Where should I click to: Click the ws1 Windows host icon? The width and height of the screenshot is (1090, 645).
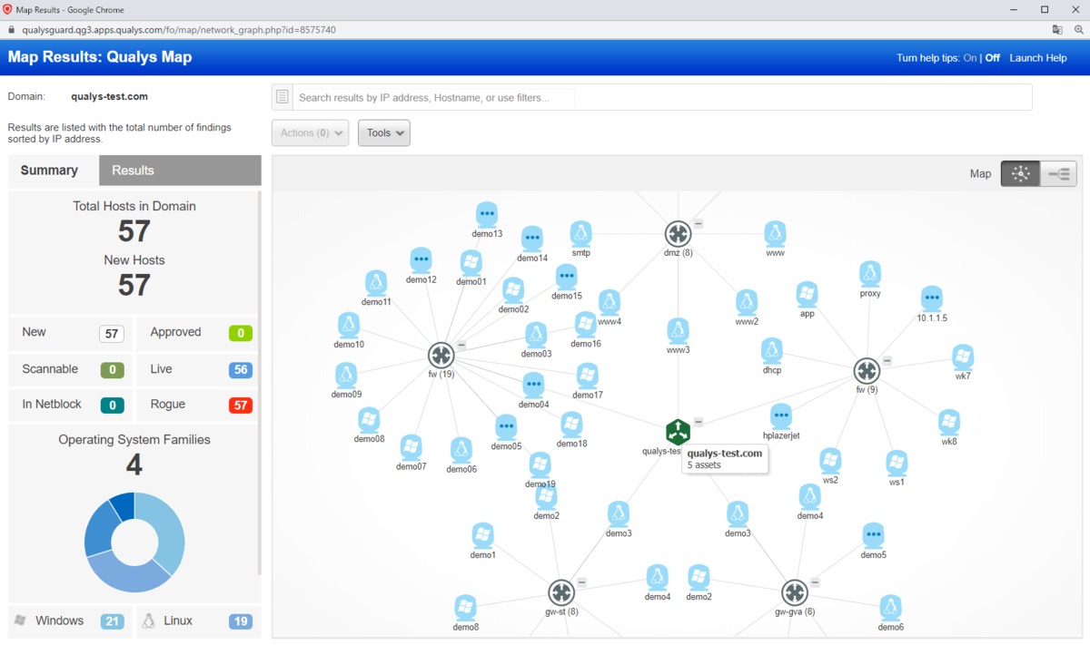tap(897, 463)
